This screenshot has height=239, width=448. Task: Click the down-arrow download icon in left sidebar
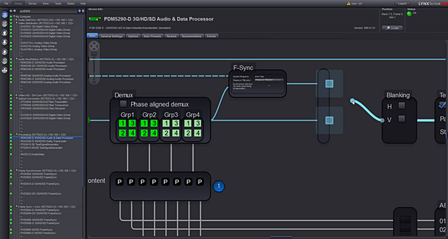(5, 42)
